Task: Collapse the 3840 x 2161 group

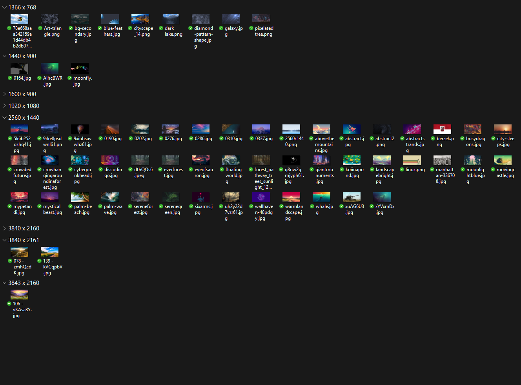Action: tap(4, 240)
